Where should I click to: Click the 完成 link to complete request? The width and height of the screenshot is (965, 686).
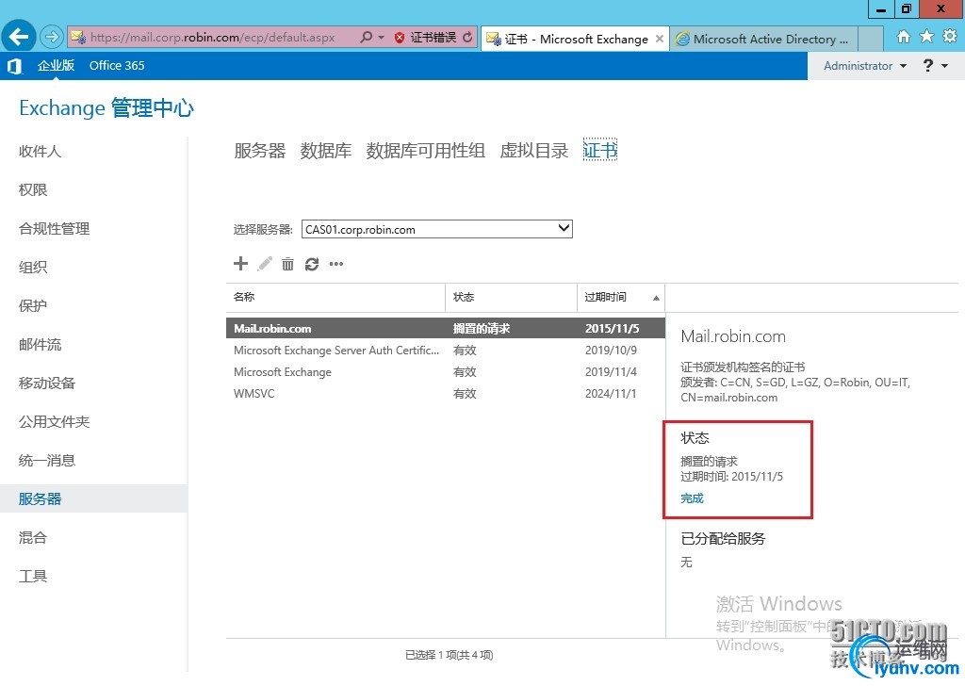[692, 498]
